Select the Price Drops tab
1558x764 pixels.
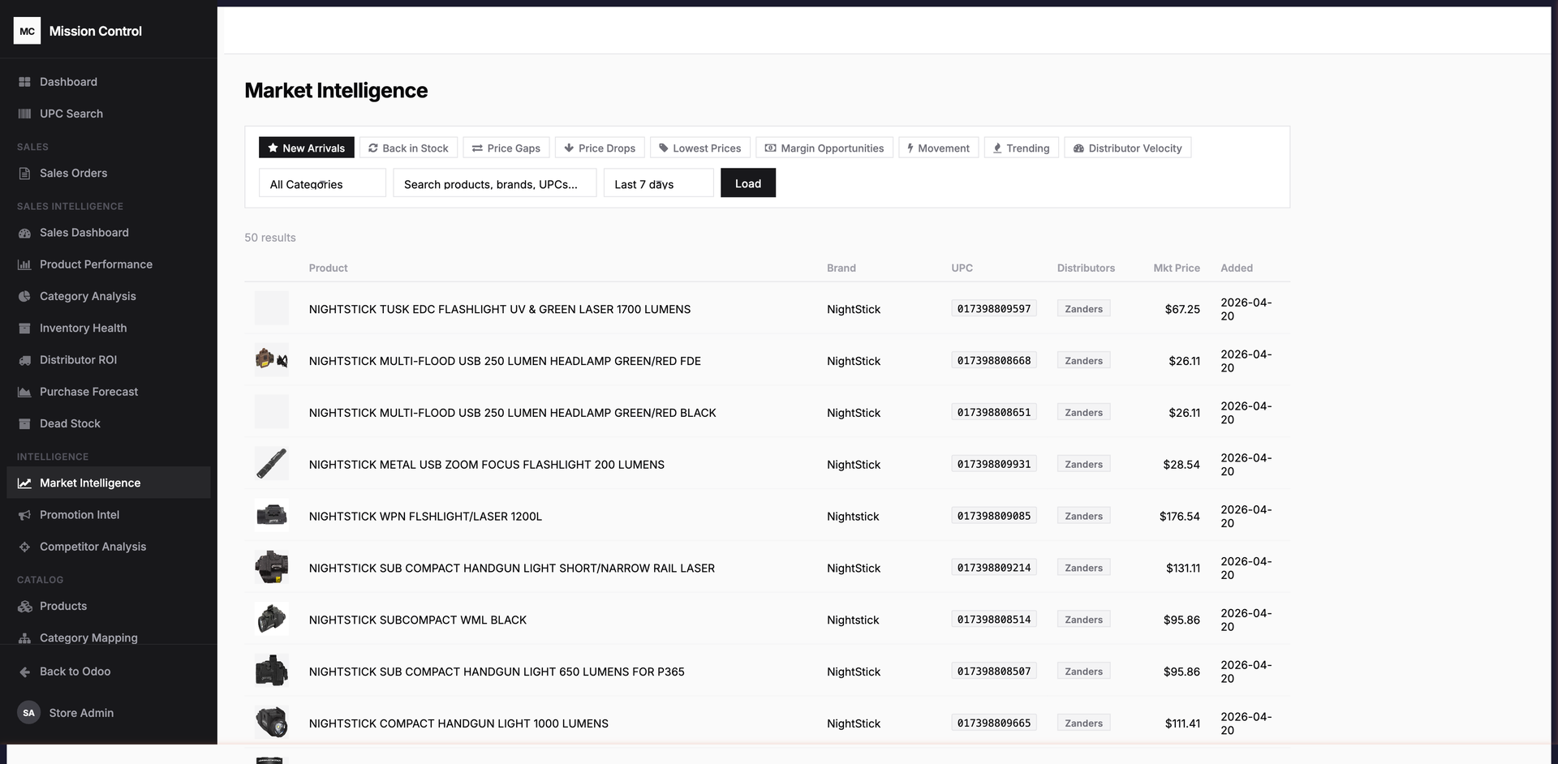click(x=600, y=148)
